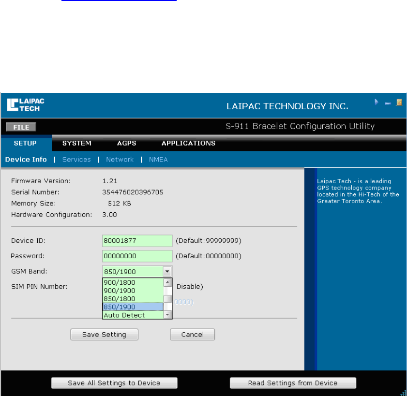
Task: Click the GSM Band list scroll-up arrow
Action: tap(168, 282)
